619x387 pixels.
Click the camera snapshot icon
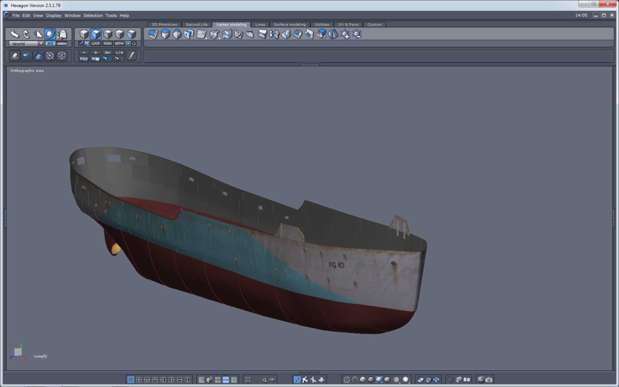[489, 380]
